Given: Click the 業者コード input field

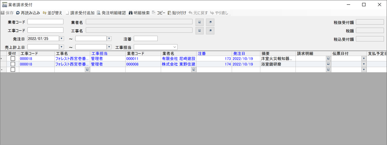Looking at the screenshot, I should coord(45,22).
